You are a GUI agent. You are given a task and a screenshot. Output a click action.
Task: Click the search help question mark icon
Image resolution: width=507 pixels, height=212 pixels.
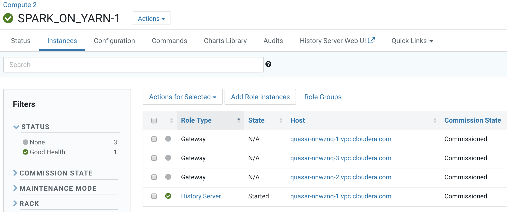[x=268, y=64]
